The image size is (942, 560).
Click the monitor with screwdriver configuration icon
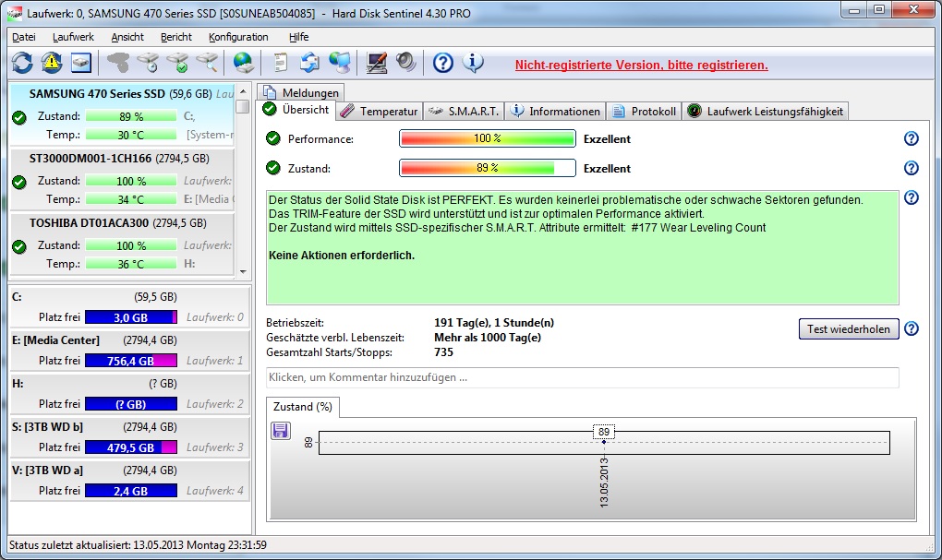376,63
